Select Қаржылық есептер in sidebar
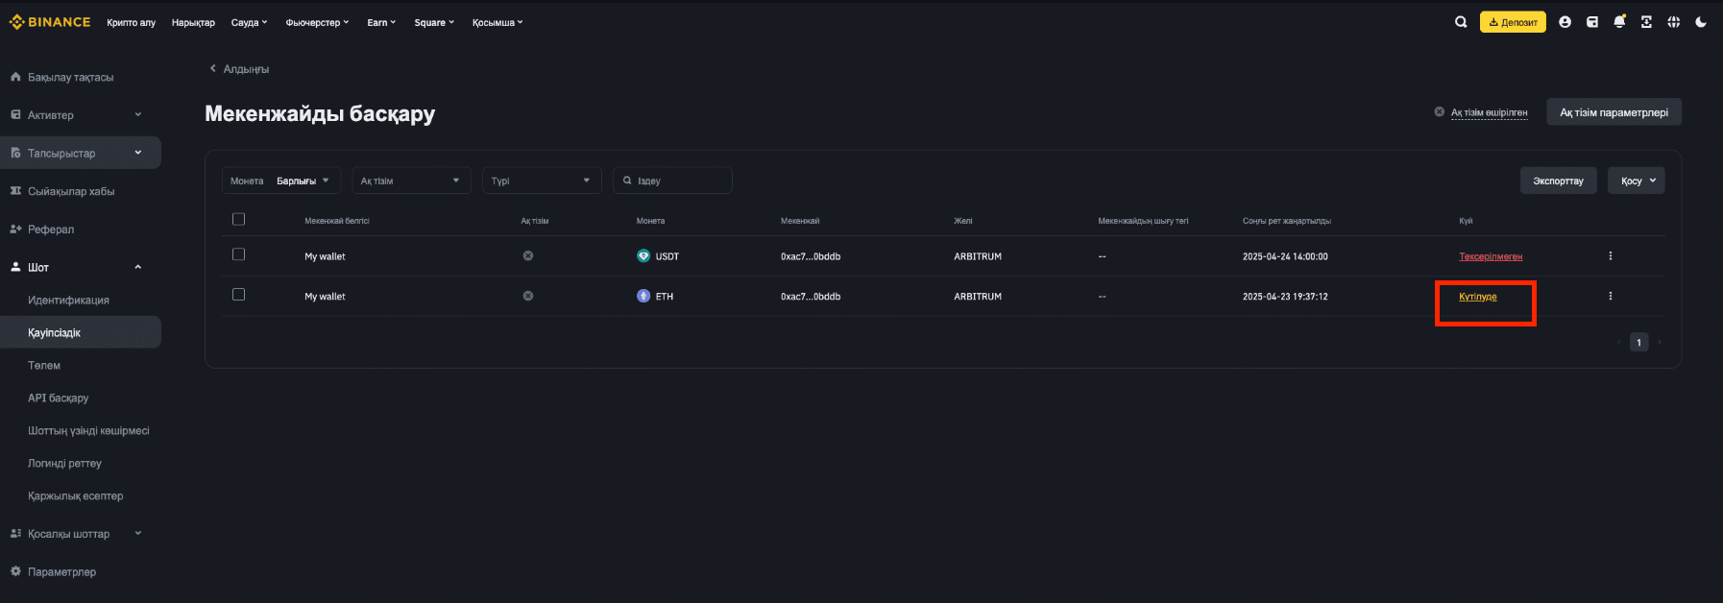The width and height of the screenshot is (1723, 603). (75, 496)
